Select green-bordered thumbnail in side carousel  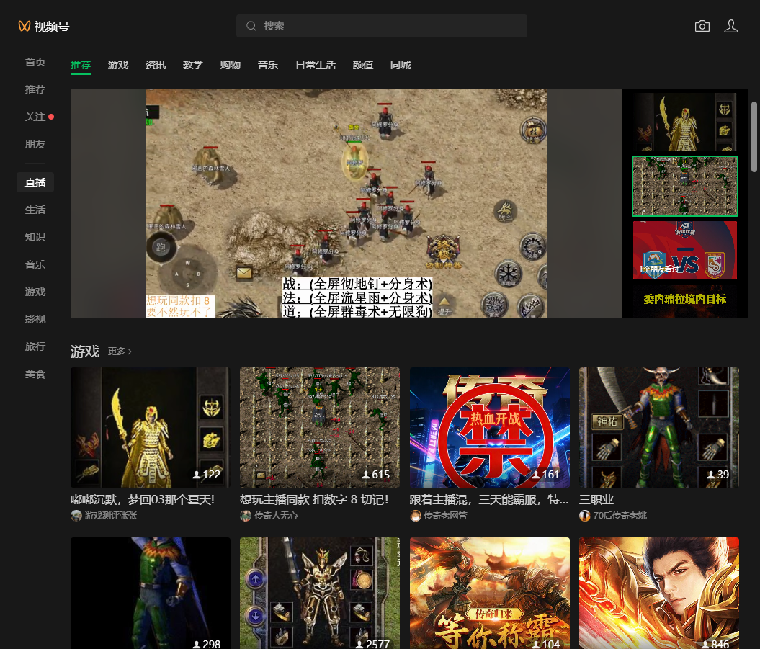[685, 186]
